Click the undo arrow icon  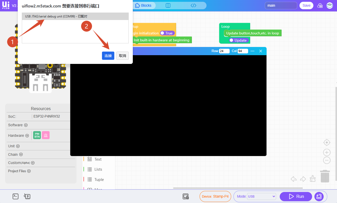(x=294, y=179)
